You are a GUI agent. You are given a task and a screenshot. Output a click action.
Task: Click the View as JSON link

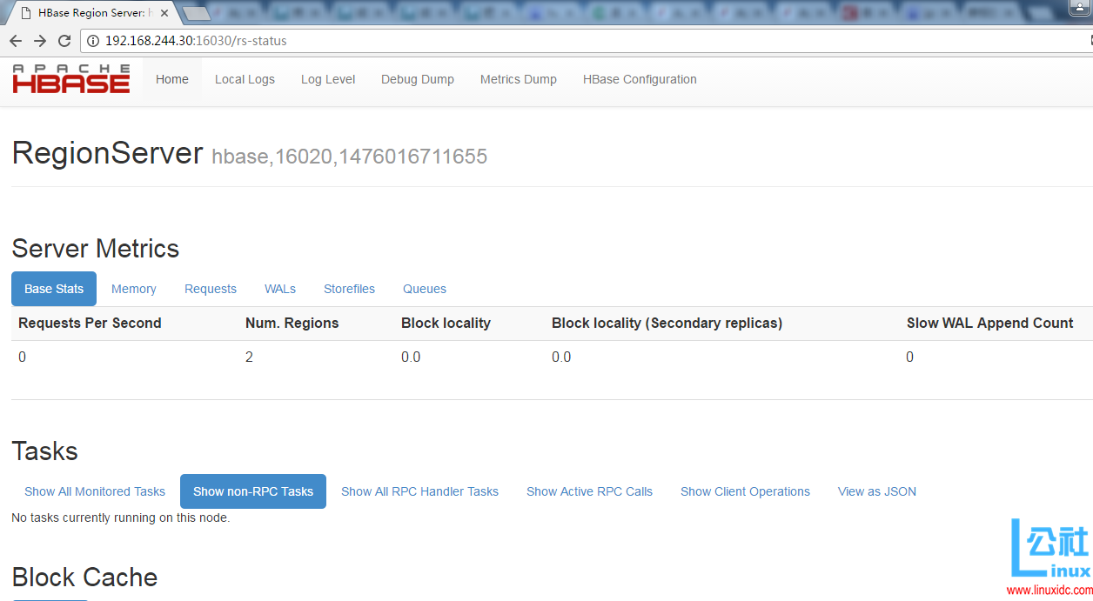pyautogui.click(x=876, y=491)
